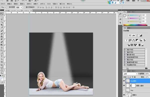Select the Zoom magnifier tool in toolbox
The width and height of the screenshot is (150, 97).
click(2, 73)
